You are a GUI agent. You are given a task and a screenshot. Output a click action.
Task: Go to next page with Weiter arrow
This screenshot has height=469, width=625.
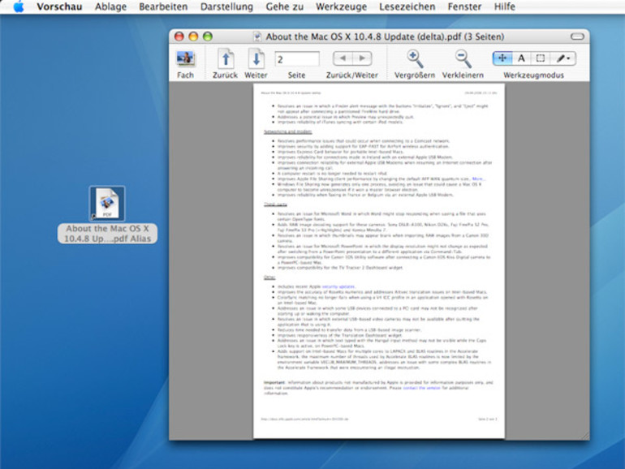[x=256, y=59]
